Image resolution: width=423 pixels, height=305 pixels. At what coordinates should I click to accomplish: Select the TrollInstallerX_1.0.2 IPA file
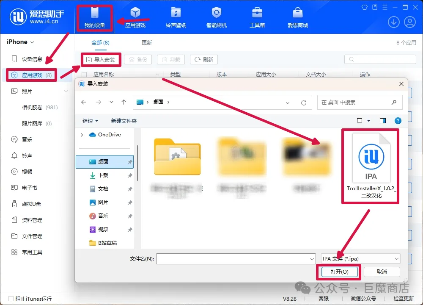coord(371,166)
